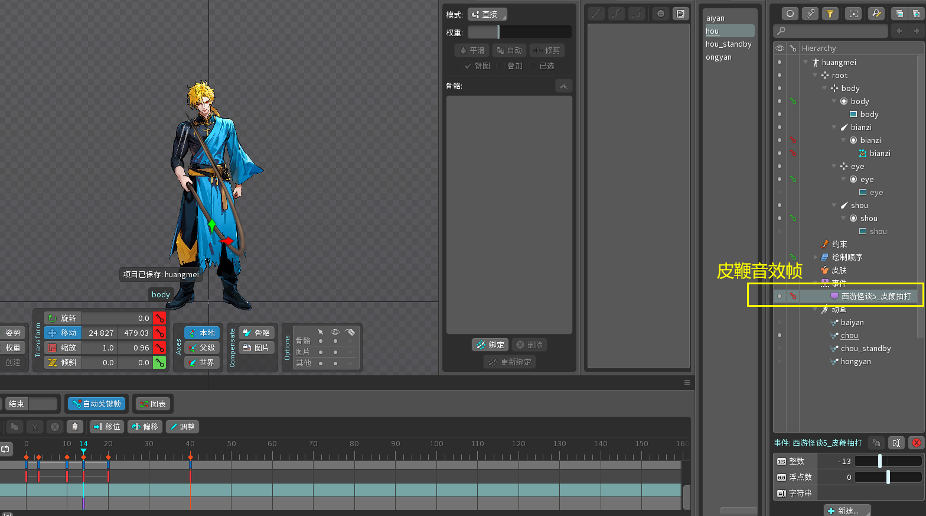
Task: Expand the 绘制顺序 node
Action: (815, 257)
